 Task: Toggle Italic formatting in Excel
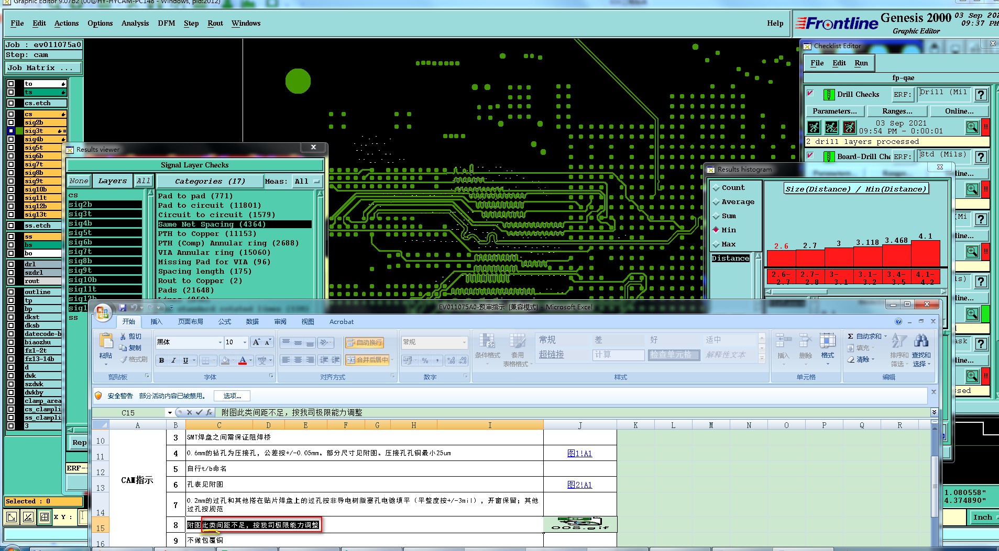tap(173, 361)
